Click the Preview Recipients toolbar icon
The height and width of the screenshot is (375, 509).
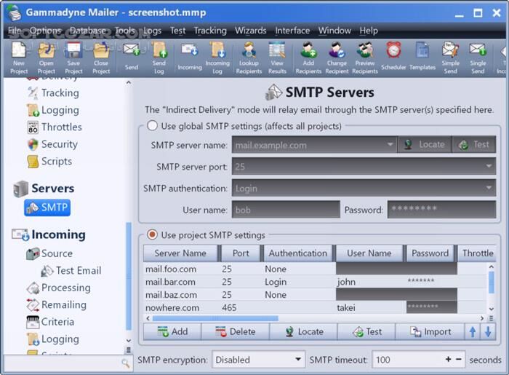tap(364, 52)
